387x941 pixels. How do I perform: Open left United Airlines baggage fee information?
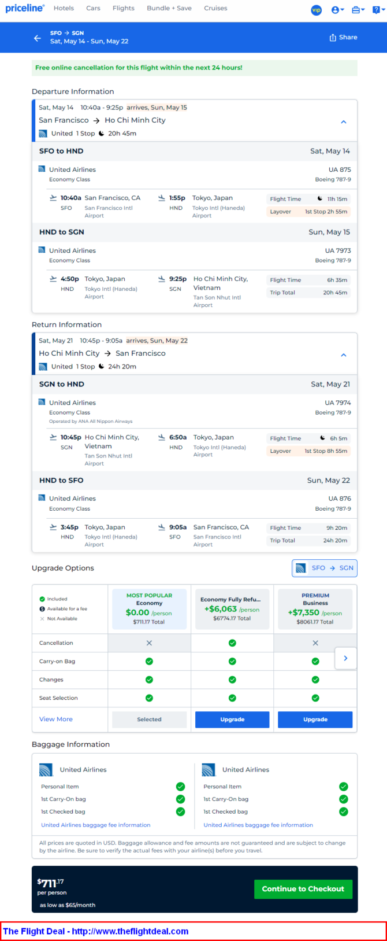tap(96, 825)
